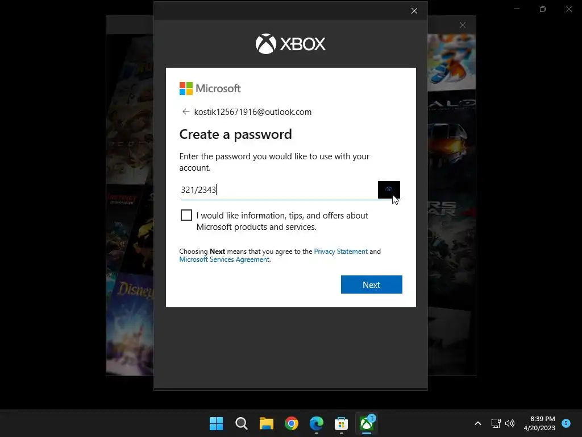582x437 pixels.
Task: Restore the main Xbox app window
Action: [x=543, y=9]
